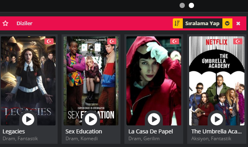Close the Diziler section with the X
The image size is (248, 147).
[238, 24]
